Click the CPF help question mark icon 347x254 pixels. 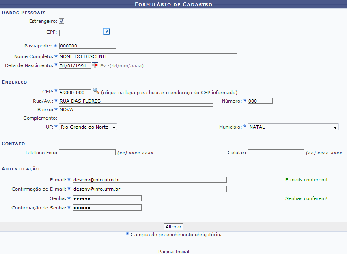click(107, 32)
